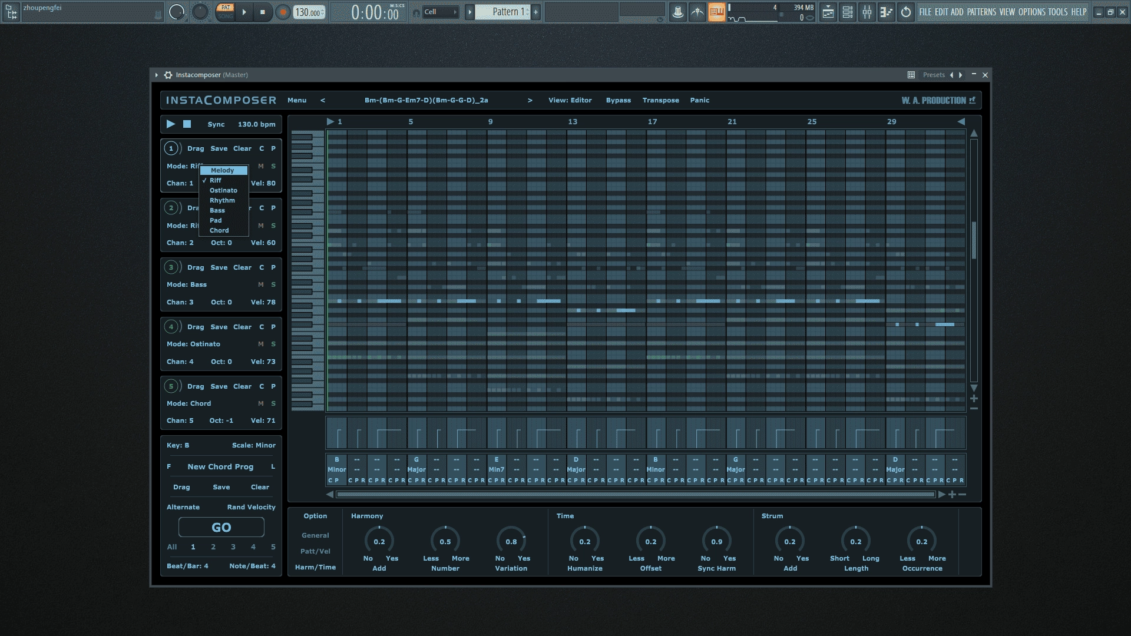
Task: Start playback in Instacomposer transport
Action: pos(170,124)
